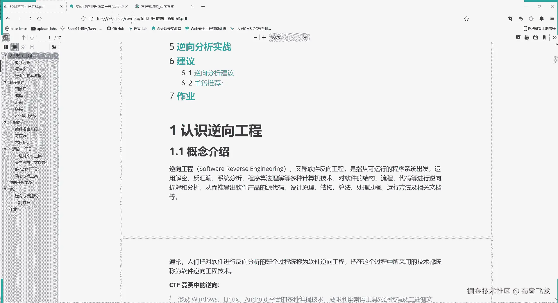
Task: Select 程序壳 in the outline
Action: click(x=21, y=69)
